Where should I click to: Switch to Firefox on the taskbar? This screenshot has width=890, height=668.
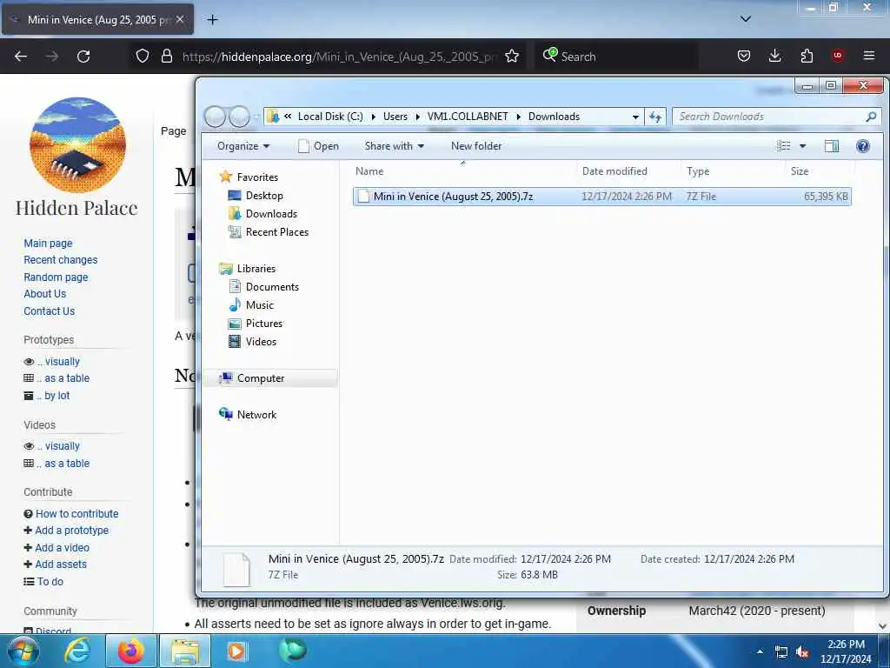click(130, 651)
